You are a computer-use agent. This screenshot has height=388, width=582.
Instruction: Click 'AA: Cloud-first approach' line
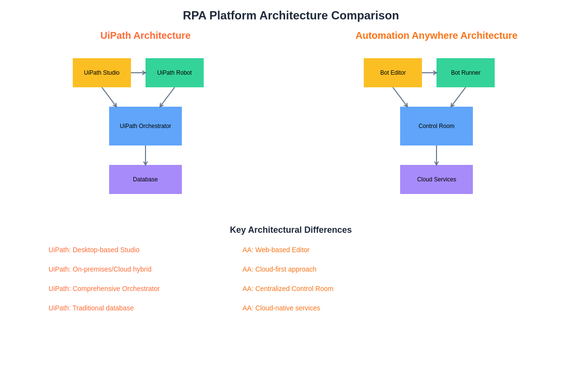(279, 269)
